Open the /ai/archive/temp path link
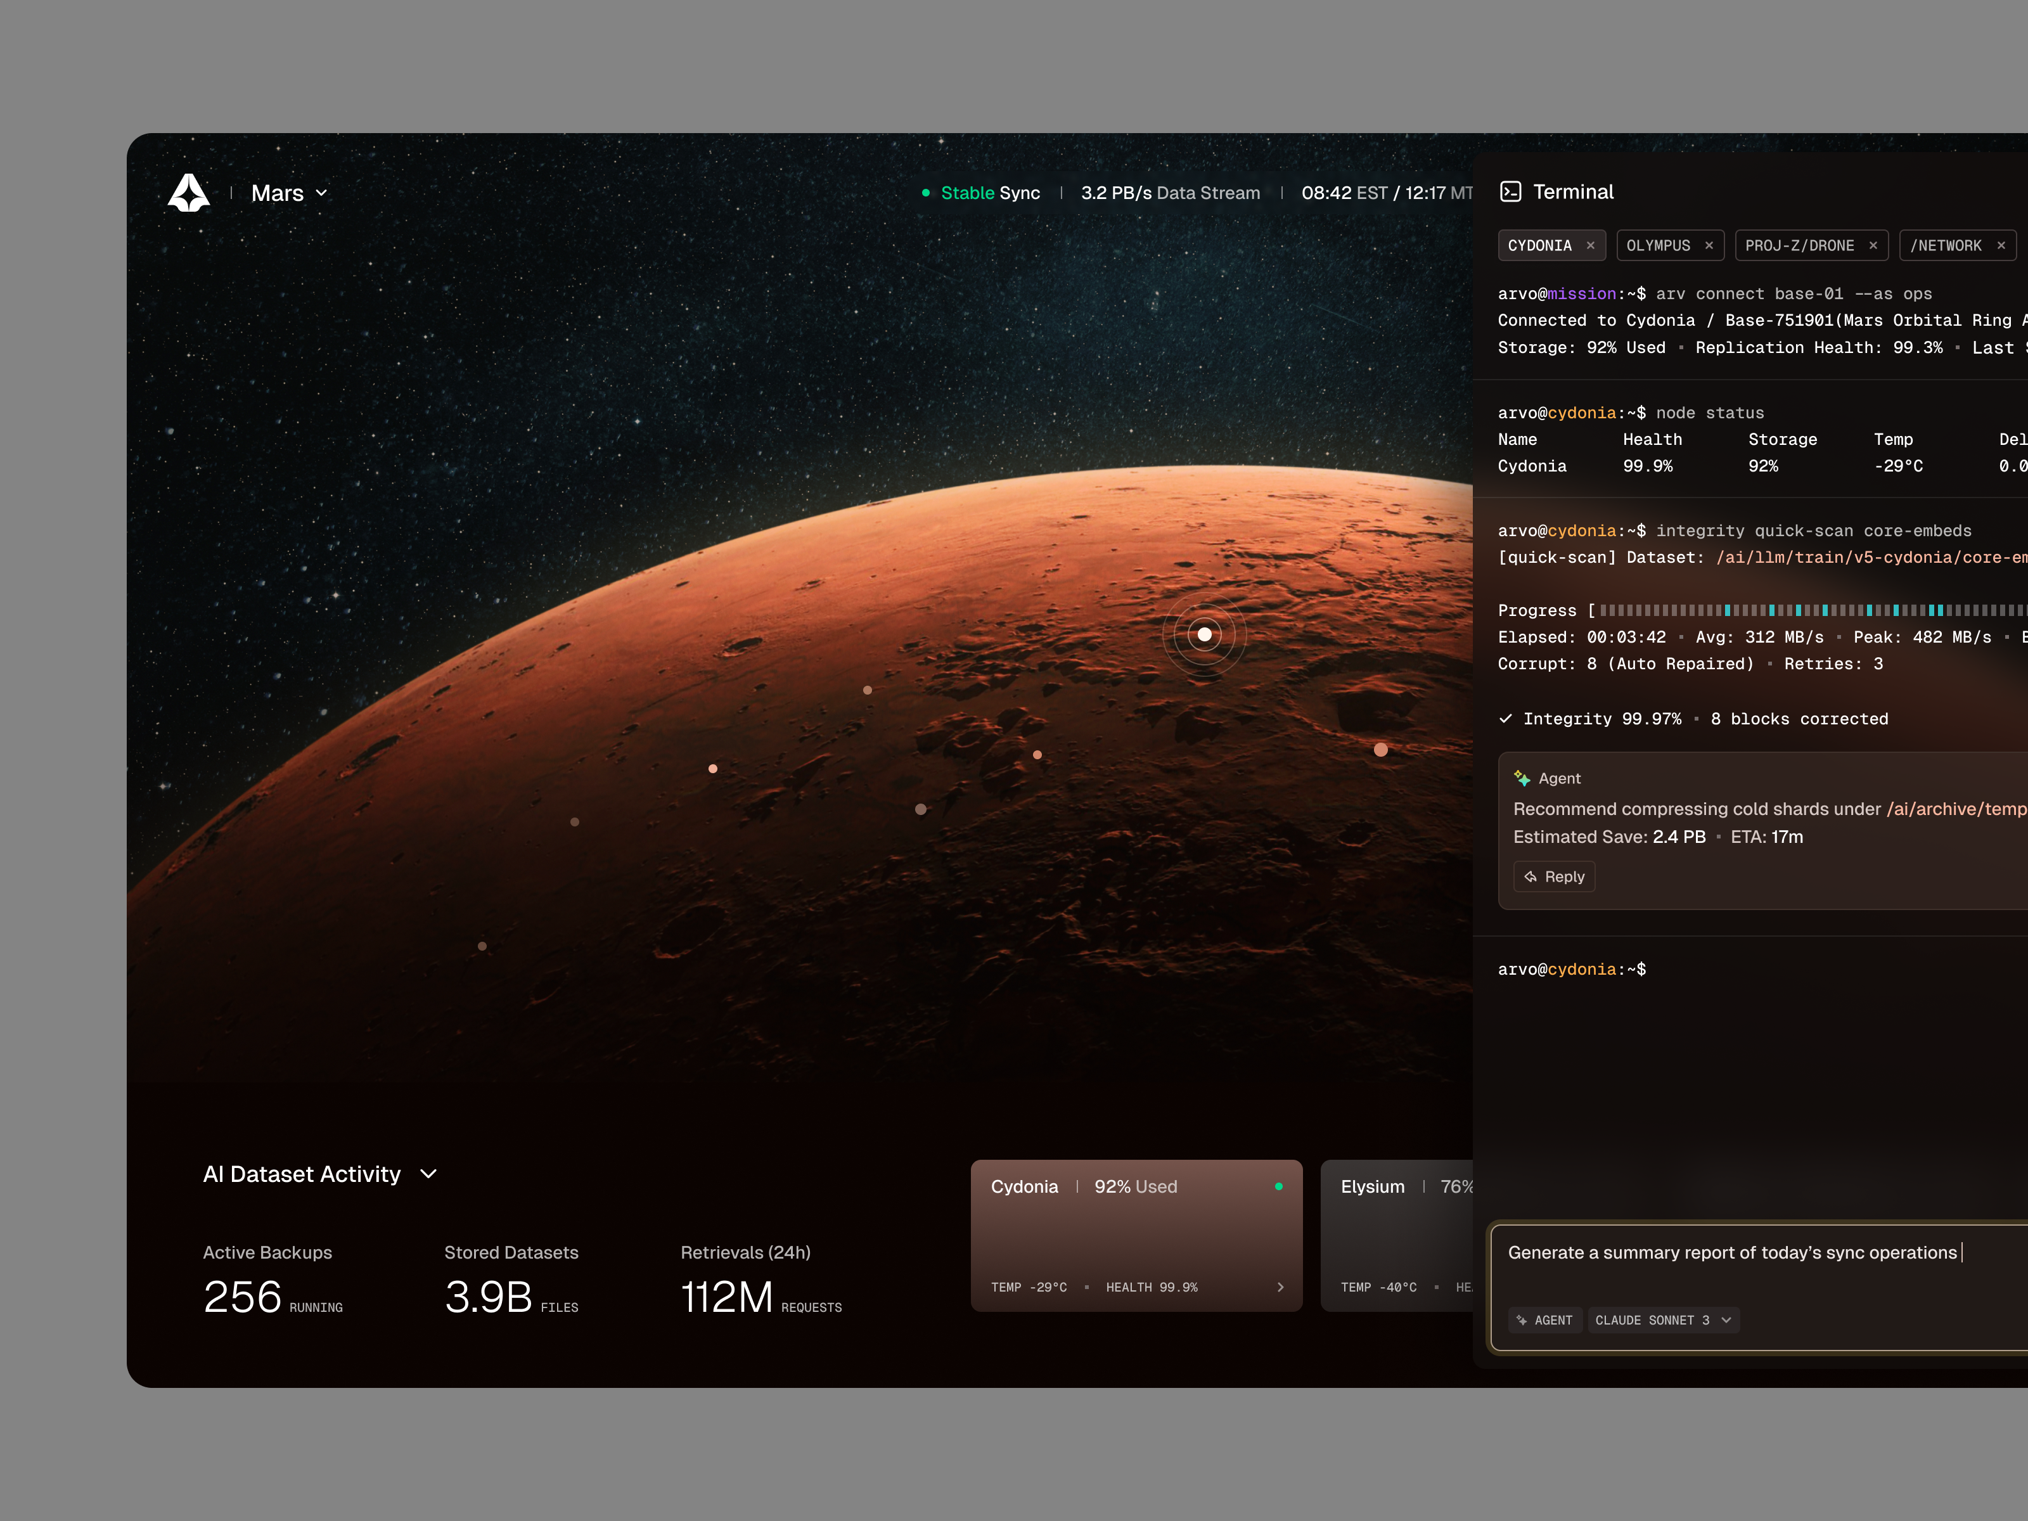Screen dimensions: 2028x1521 pos(1956,809)
